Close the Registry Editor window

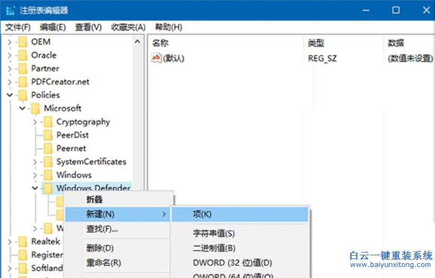click(427, 11)
